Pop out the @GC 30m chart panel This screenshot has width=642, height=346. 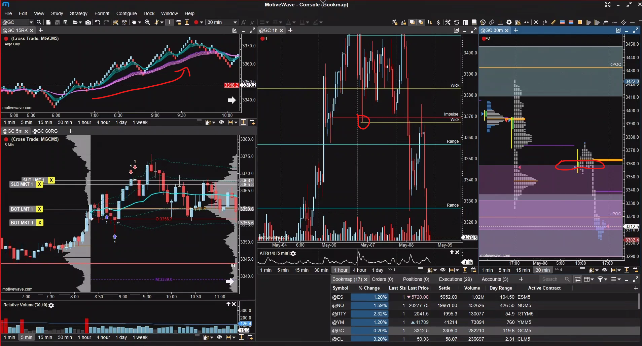click(618, 30)
